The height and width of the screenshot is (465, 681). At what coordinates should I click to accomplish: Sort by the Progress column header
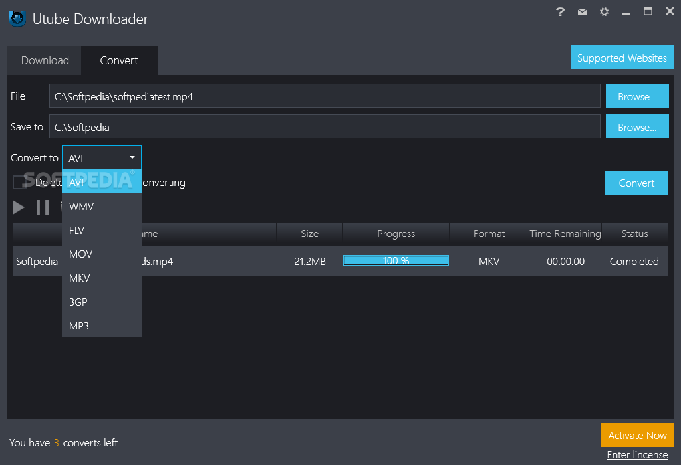[x=396, y=234]
